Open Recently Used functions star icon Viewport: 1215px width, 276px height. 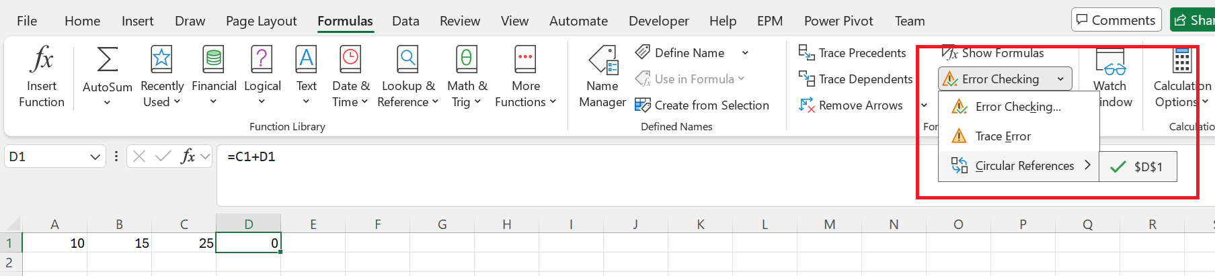pyautogui.click(x=161, y=59)
